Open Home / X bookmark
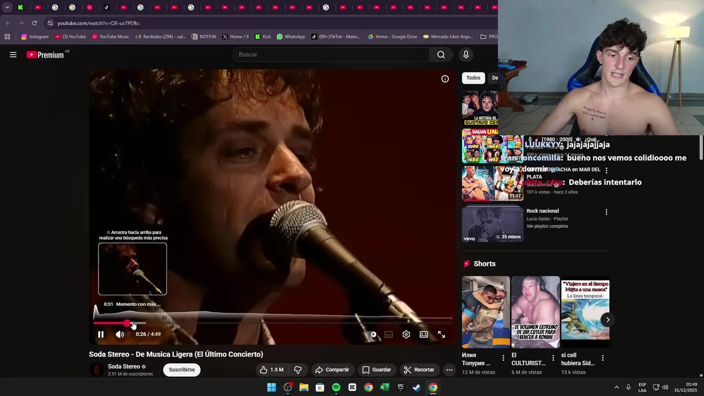This screenshot has height=396, width=704. [x=235, y=37]
